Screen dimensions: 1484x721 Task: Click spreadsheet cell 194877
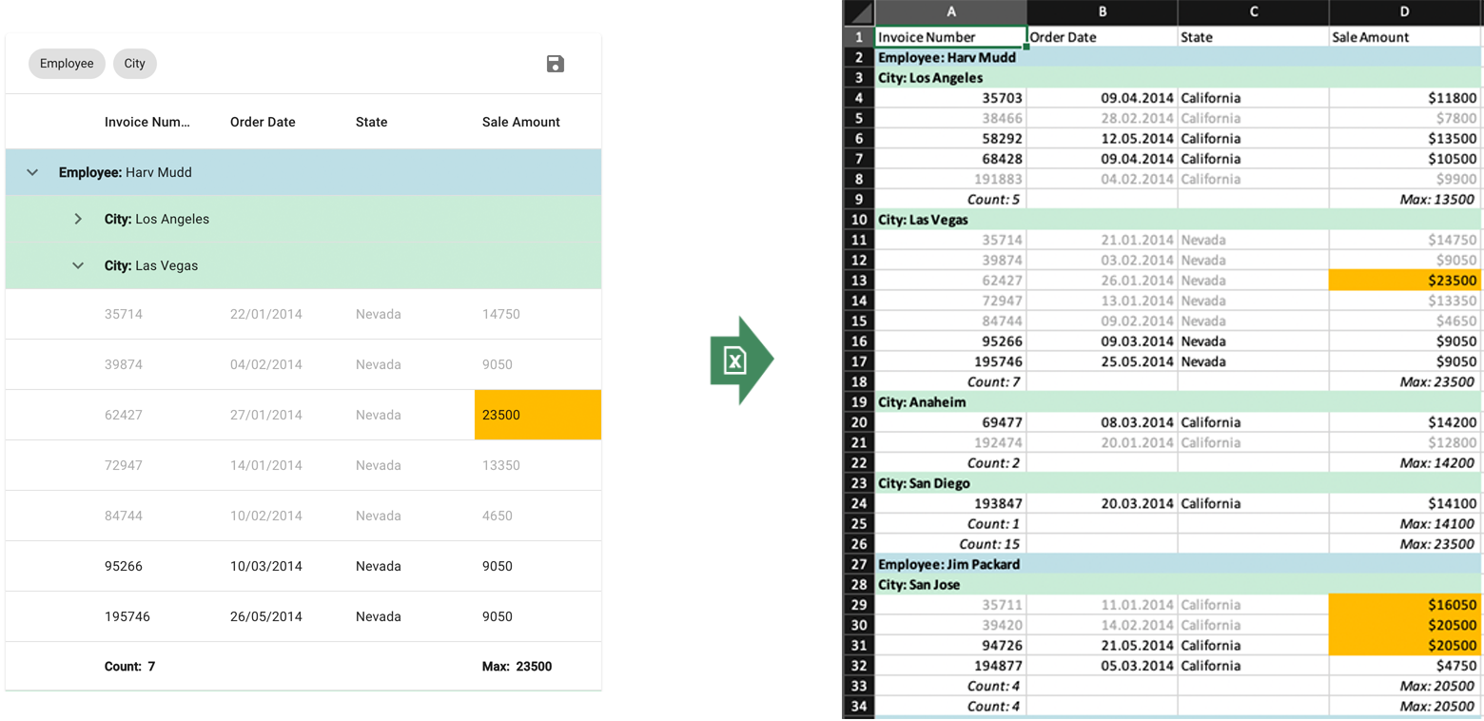[x=950, y=666]
